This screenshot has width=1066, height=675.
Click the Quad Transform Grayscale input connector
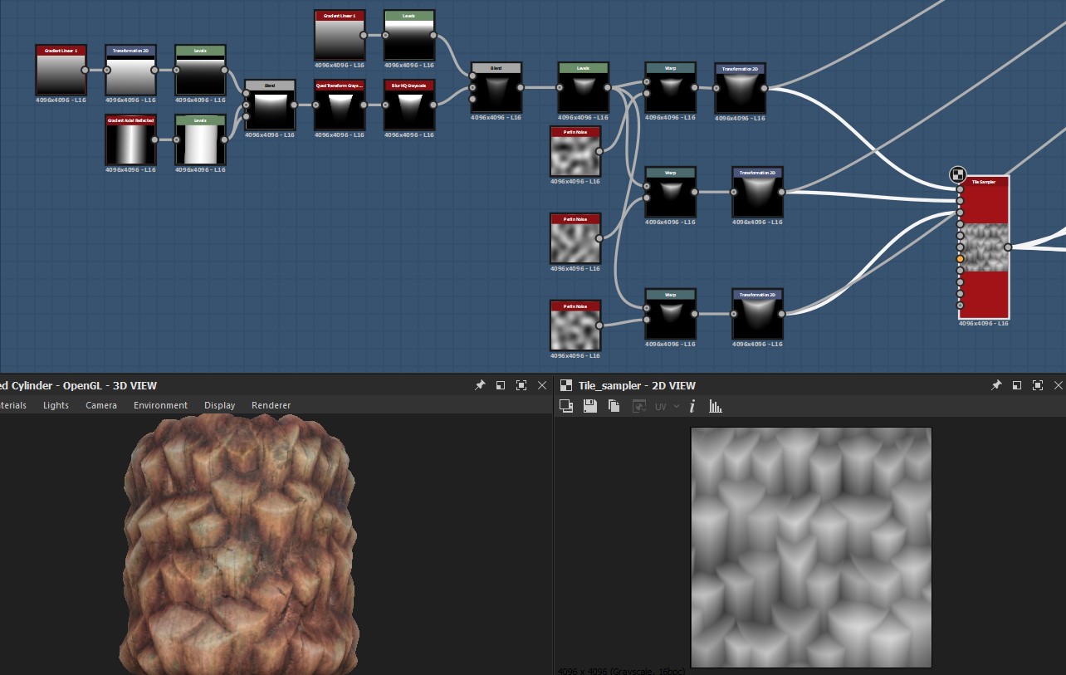316,105
